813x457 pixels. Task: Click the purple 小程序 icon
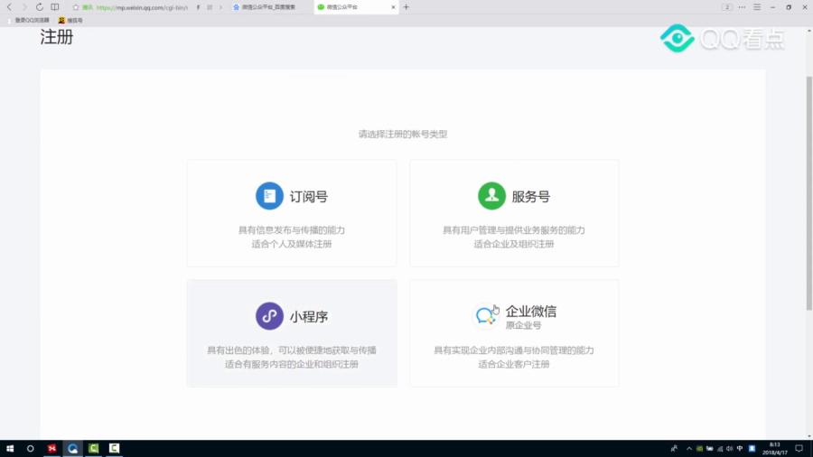pyautogui.click(x=269, y=316)
